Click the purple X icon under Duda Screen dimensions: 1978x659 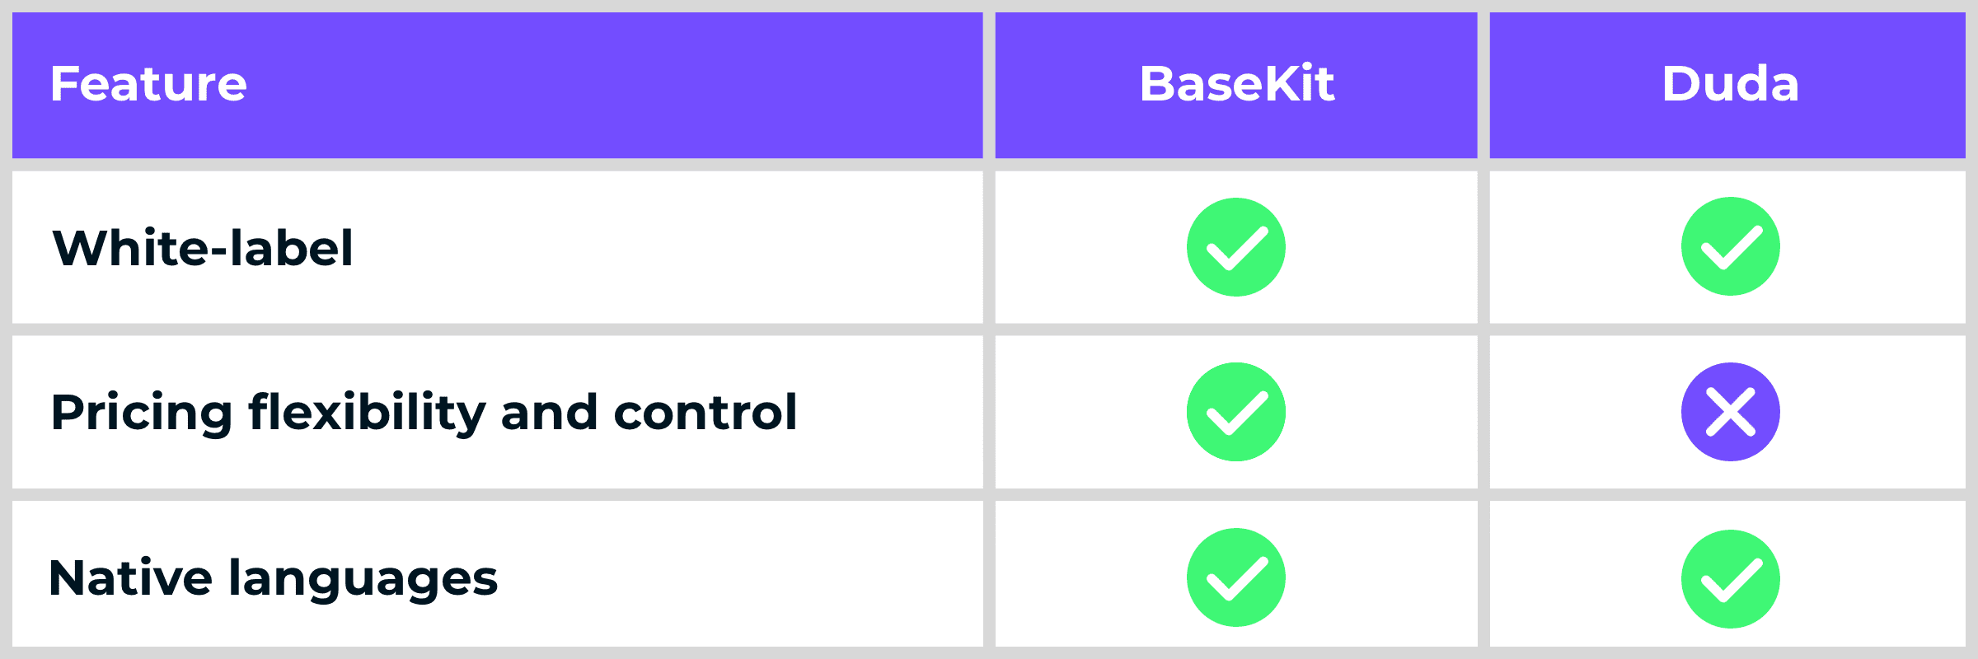pyautogui.click(x=1730, y=412)
